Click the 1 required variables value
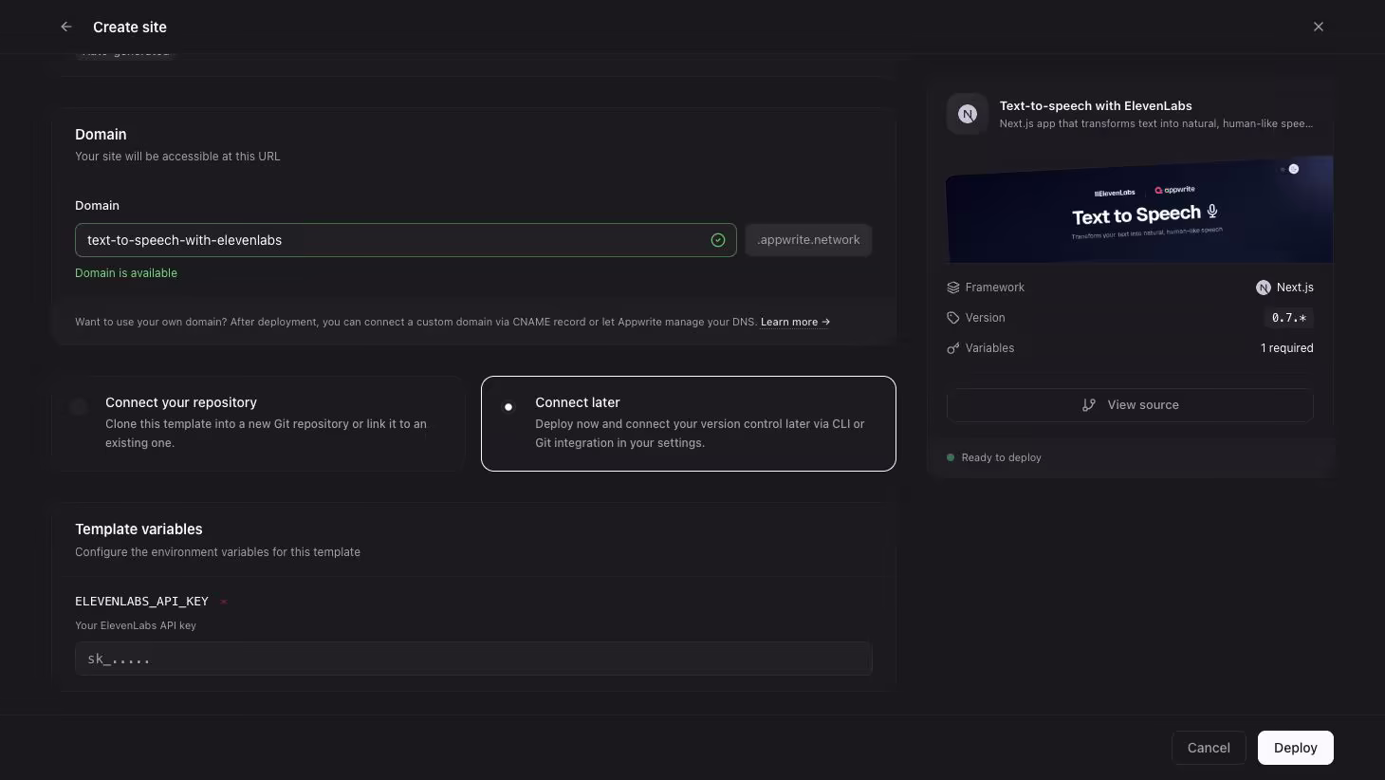The height and width of the screenshot is (780, 1385). point(1287,348)
